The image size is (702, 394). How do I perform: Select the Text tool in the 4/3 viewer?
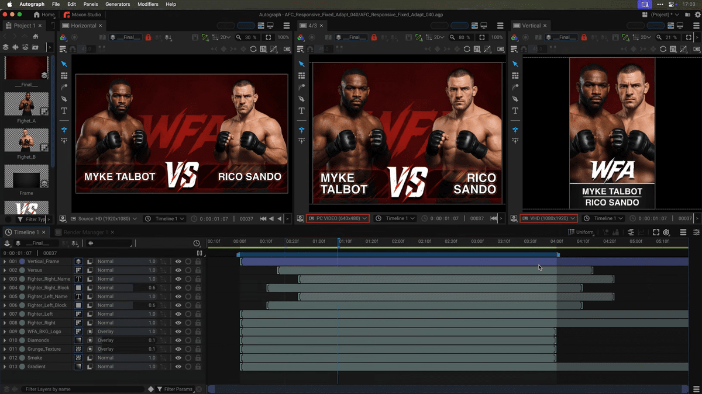(301, 110)
